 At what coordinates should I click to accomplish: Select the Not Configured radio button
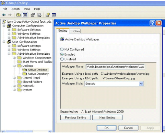click(62, 50)
